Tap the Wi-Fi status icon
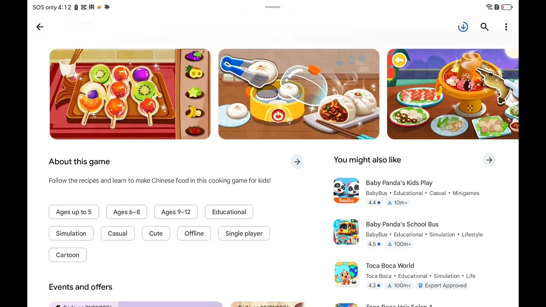The image size is (546, 307). tap(489, 7)
